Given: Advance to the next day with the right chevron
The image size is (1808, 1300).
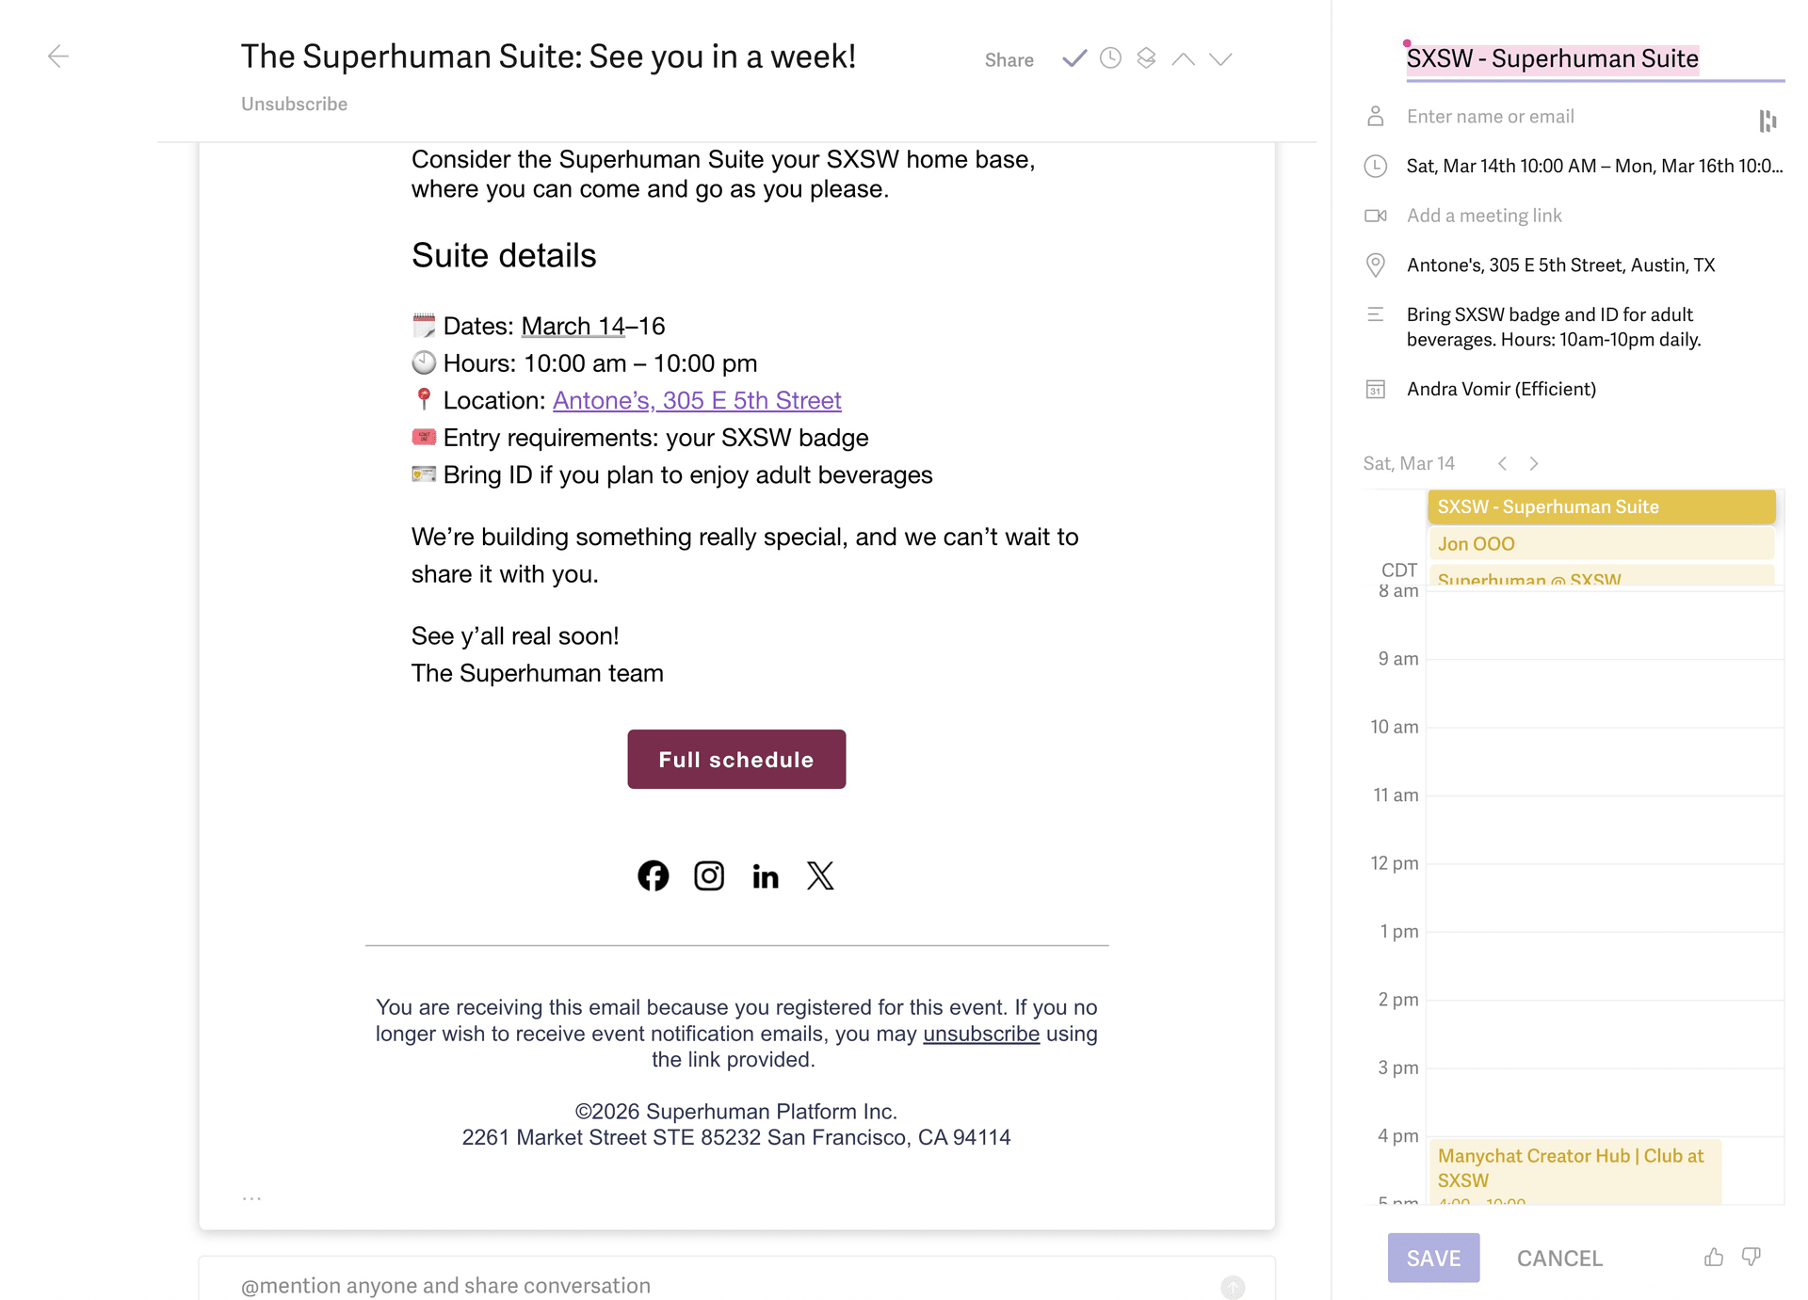Looking at the screenshot, I should [1534, 463].
